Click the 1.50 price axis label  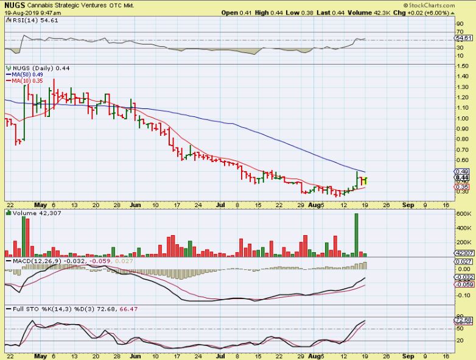click(463, 66)
